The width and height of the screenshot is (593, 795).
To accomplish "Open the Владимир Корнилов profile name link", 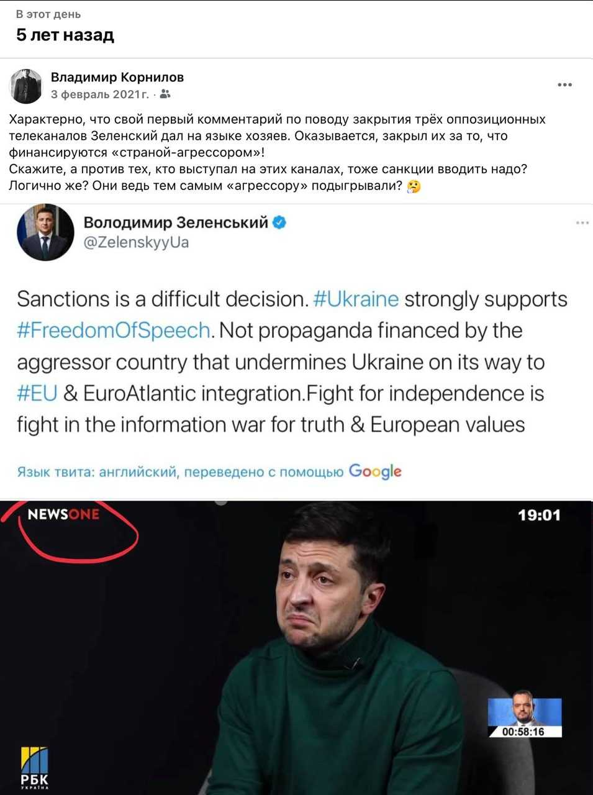I will tap(117, 78).
